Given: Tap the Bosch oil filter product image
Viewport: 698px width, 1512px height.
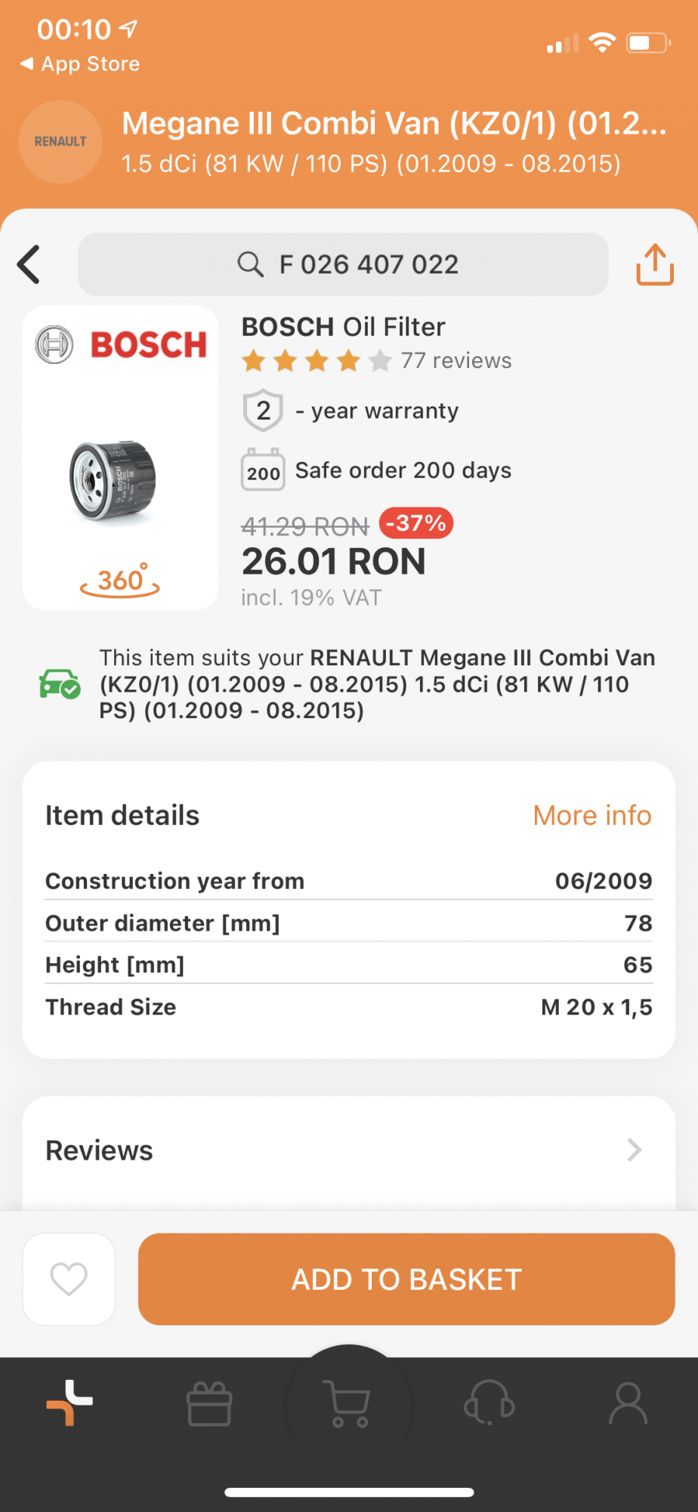Looking at the screenshot, I should click(x=113, y=480).
